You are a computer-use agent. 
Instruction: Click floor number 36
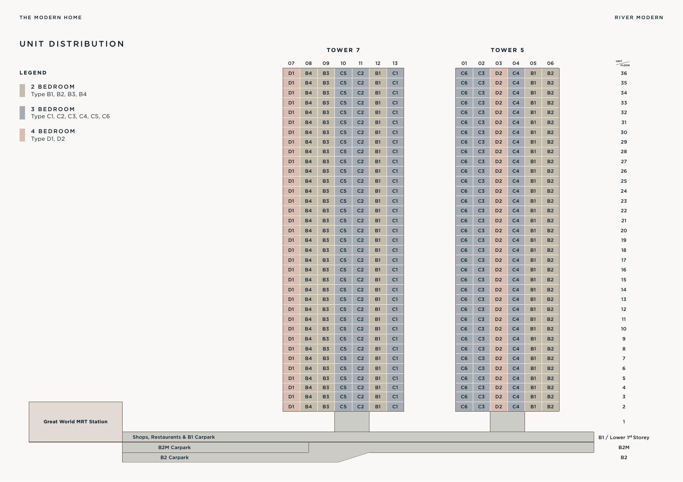(x=624, y=73)
